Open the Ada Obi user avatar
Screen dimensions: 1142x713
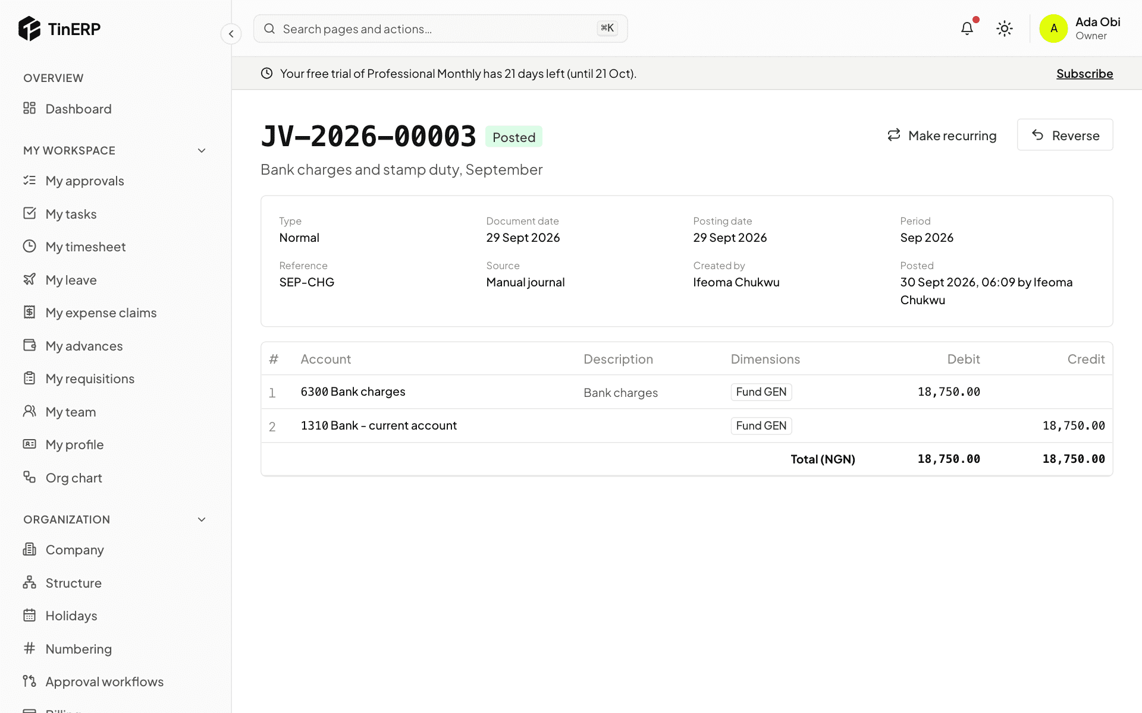1053,29
